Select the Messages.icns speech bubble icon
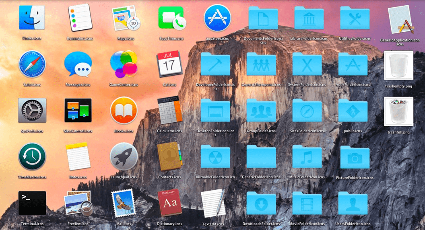This screenshot has width=425, height=230. (78, 64)
